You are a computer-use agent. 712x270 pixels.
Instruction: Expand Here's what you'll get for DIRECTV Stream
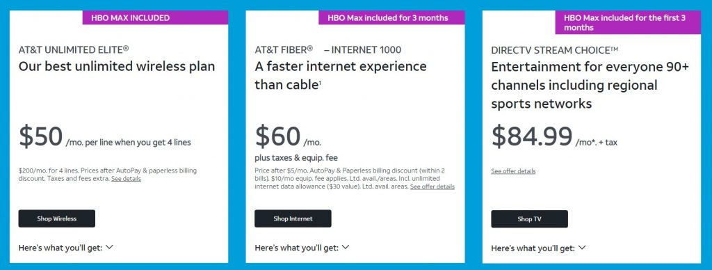pos(539,248)
